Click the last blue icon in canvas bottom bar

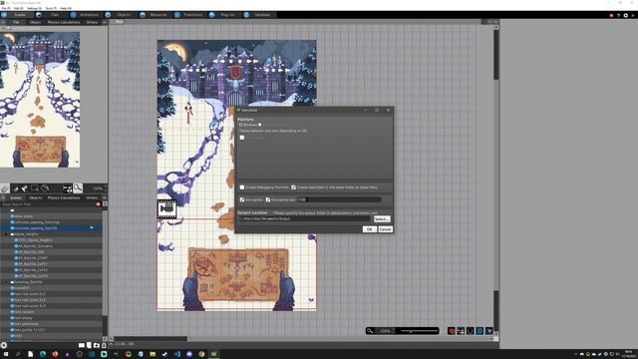[x=489, y=331]
